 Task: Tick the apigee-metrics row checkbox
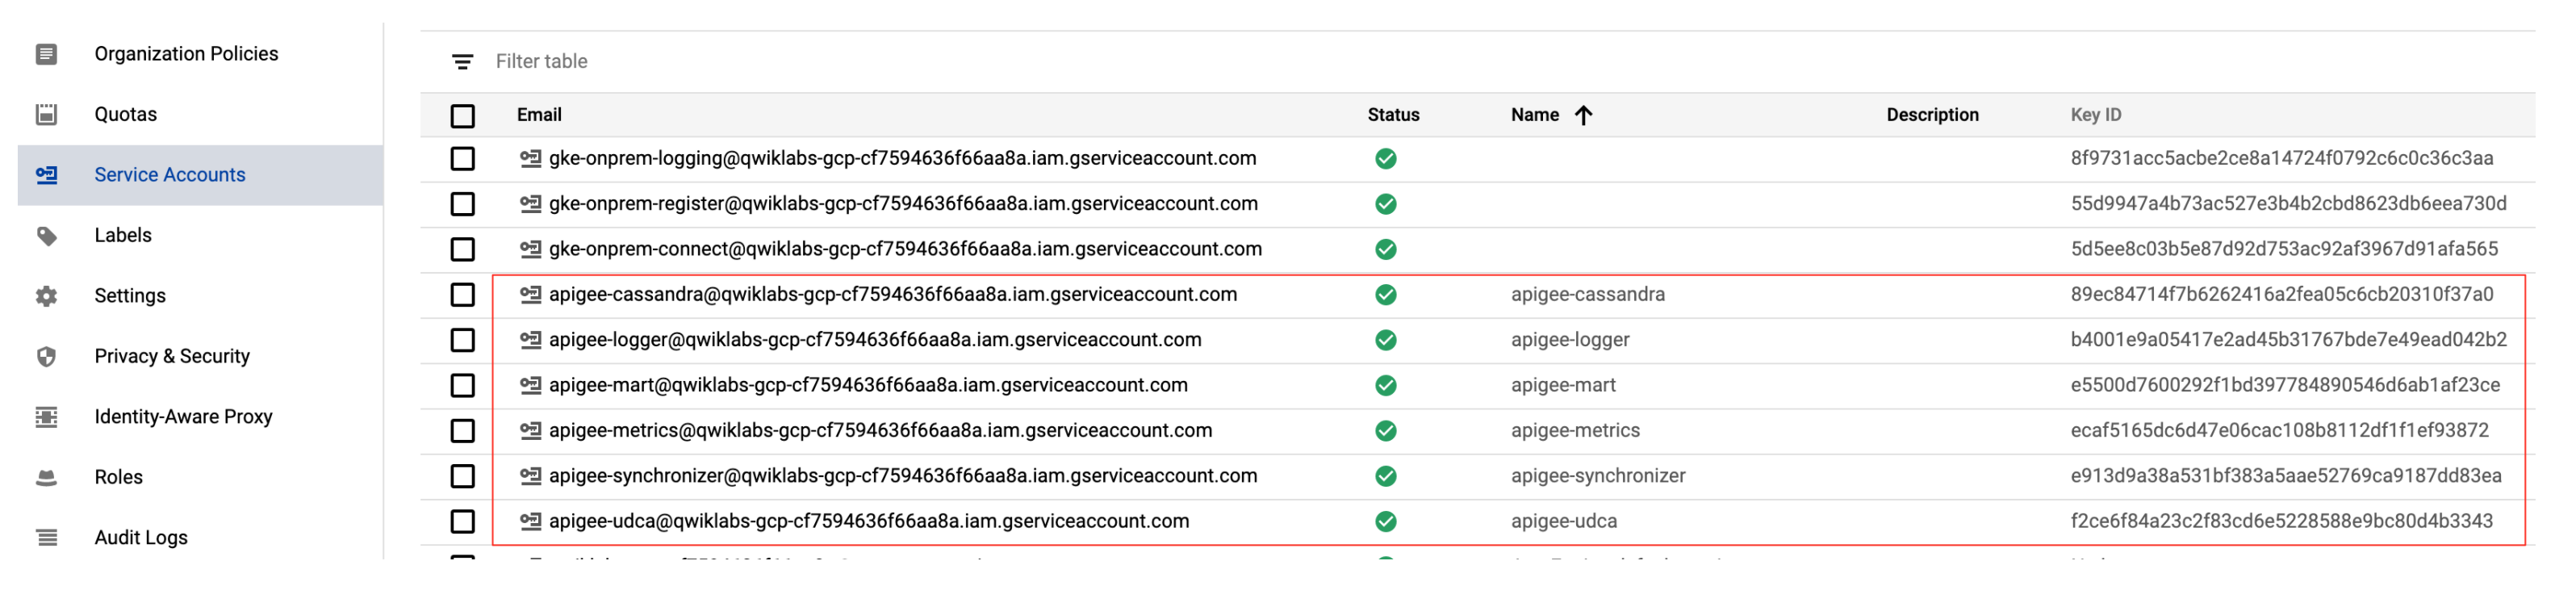coord(462,431)
